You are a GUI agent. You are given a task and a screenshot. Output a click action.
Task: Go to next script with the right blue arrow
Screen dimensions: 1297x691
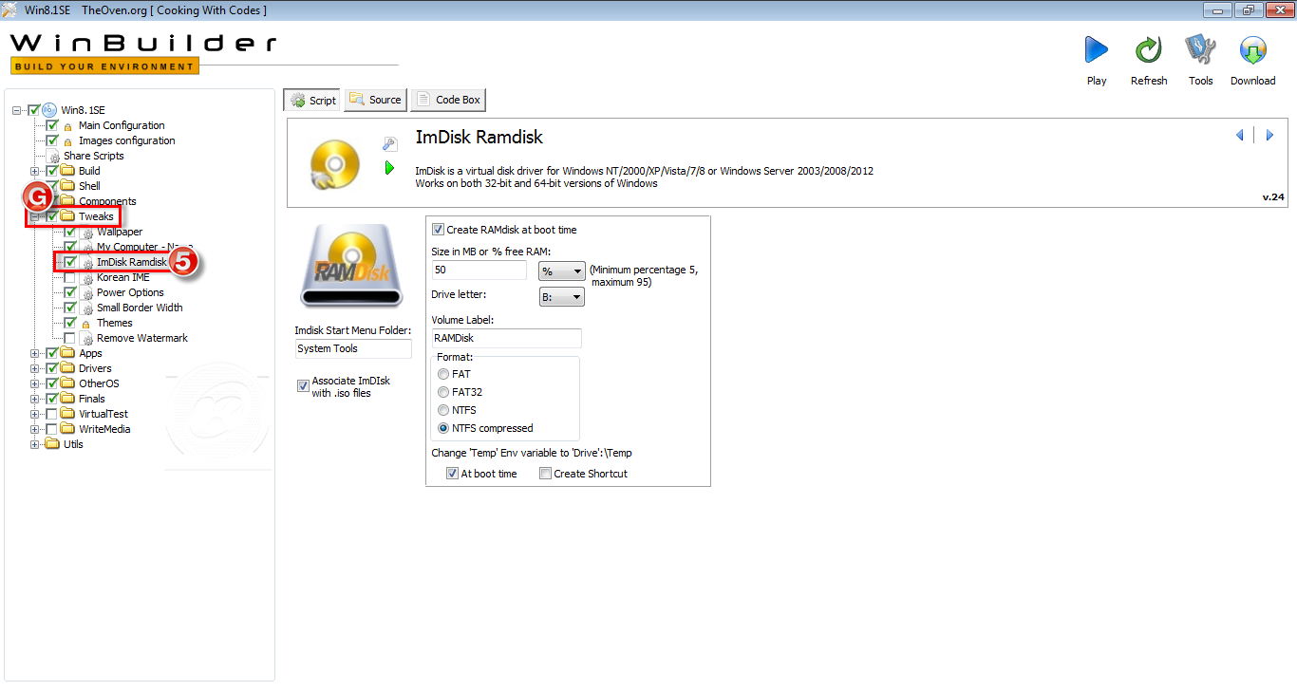click(x=1269, y=136)
